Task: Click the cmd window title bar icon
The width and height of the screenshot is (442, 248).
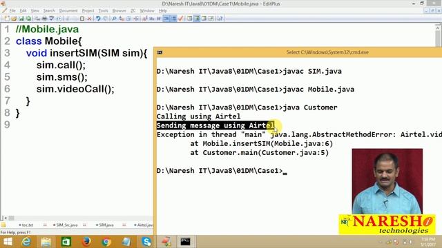Action: [x=160, y=52]
